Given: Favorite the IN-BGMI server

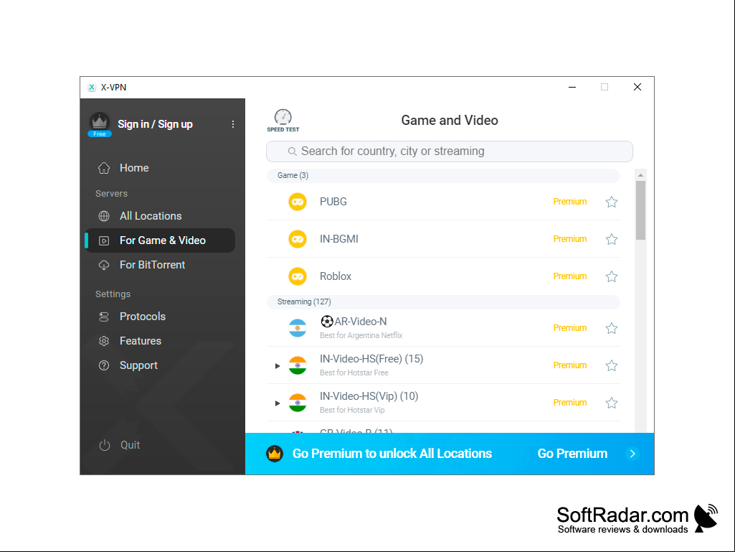Looking at the screenshot, I should point(611,239).
